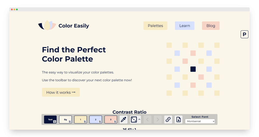This screenshot has width=259, height=137.
Task: Click the P icon at right edge
Action: point(244,34)
